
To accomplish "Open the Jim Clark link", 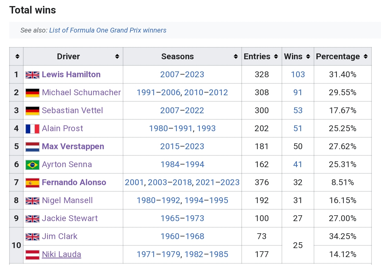I will (60, 236).
